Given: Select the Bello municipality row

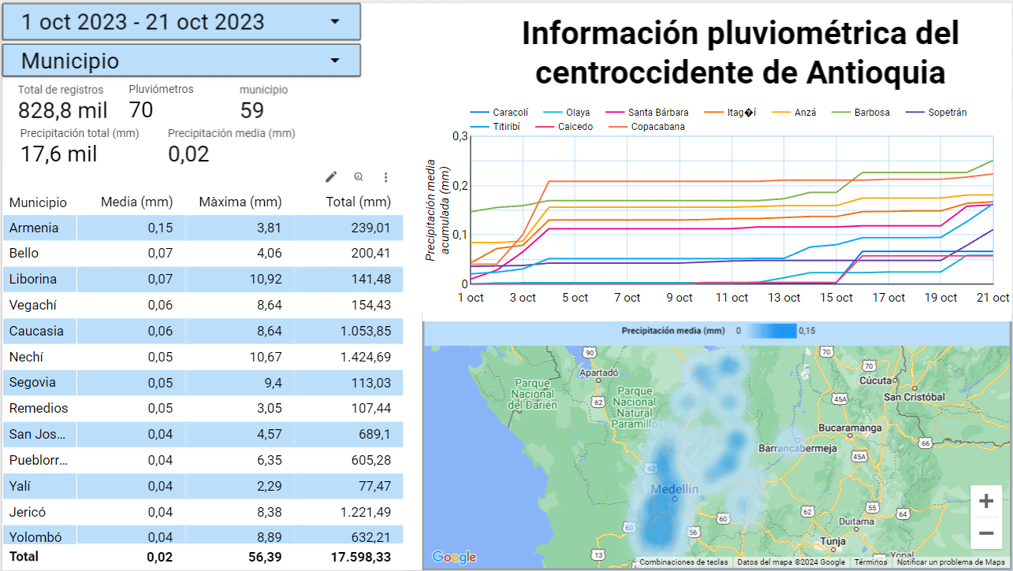Looking at the screenshot, I should pyautogui.click(x=203, y=254).
